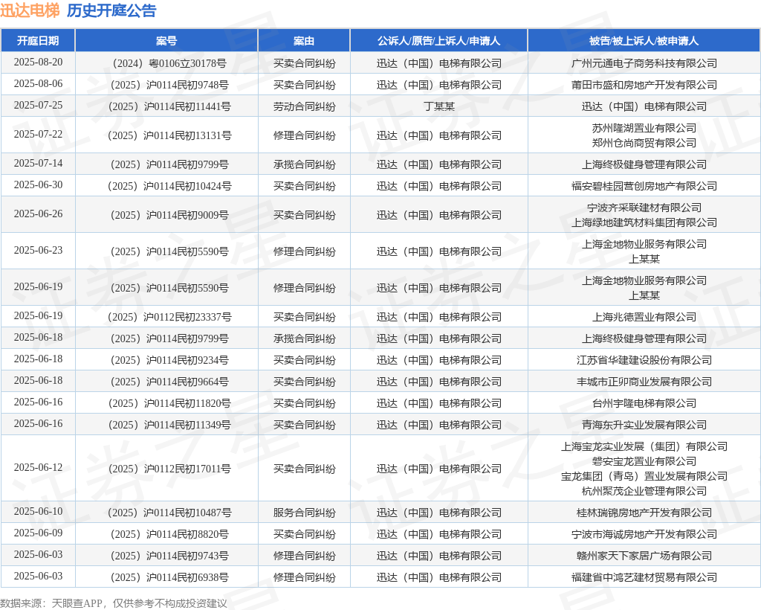
Task: Click defendant 宝龙集团(青岛)置业发展有限公司
Action: pos(644,476)
